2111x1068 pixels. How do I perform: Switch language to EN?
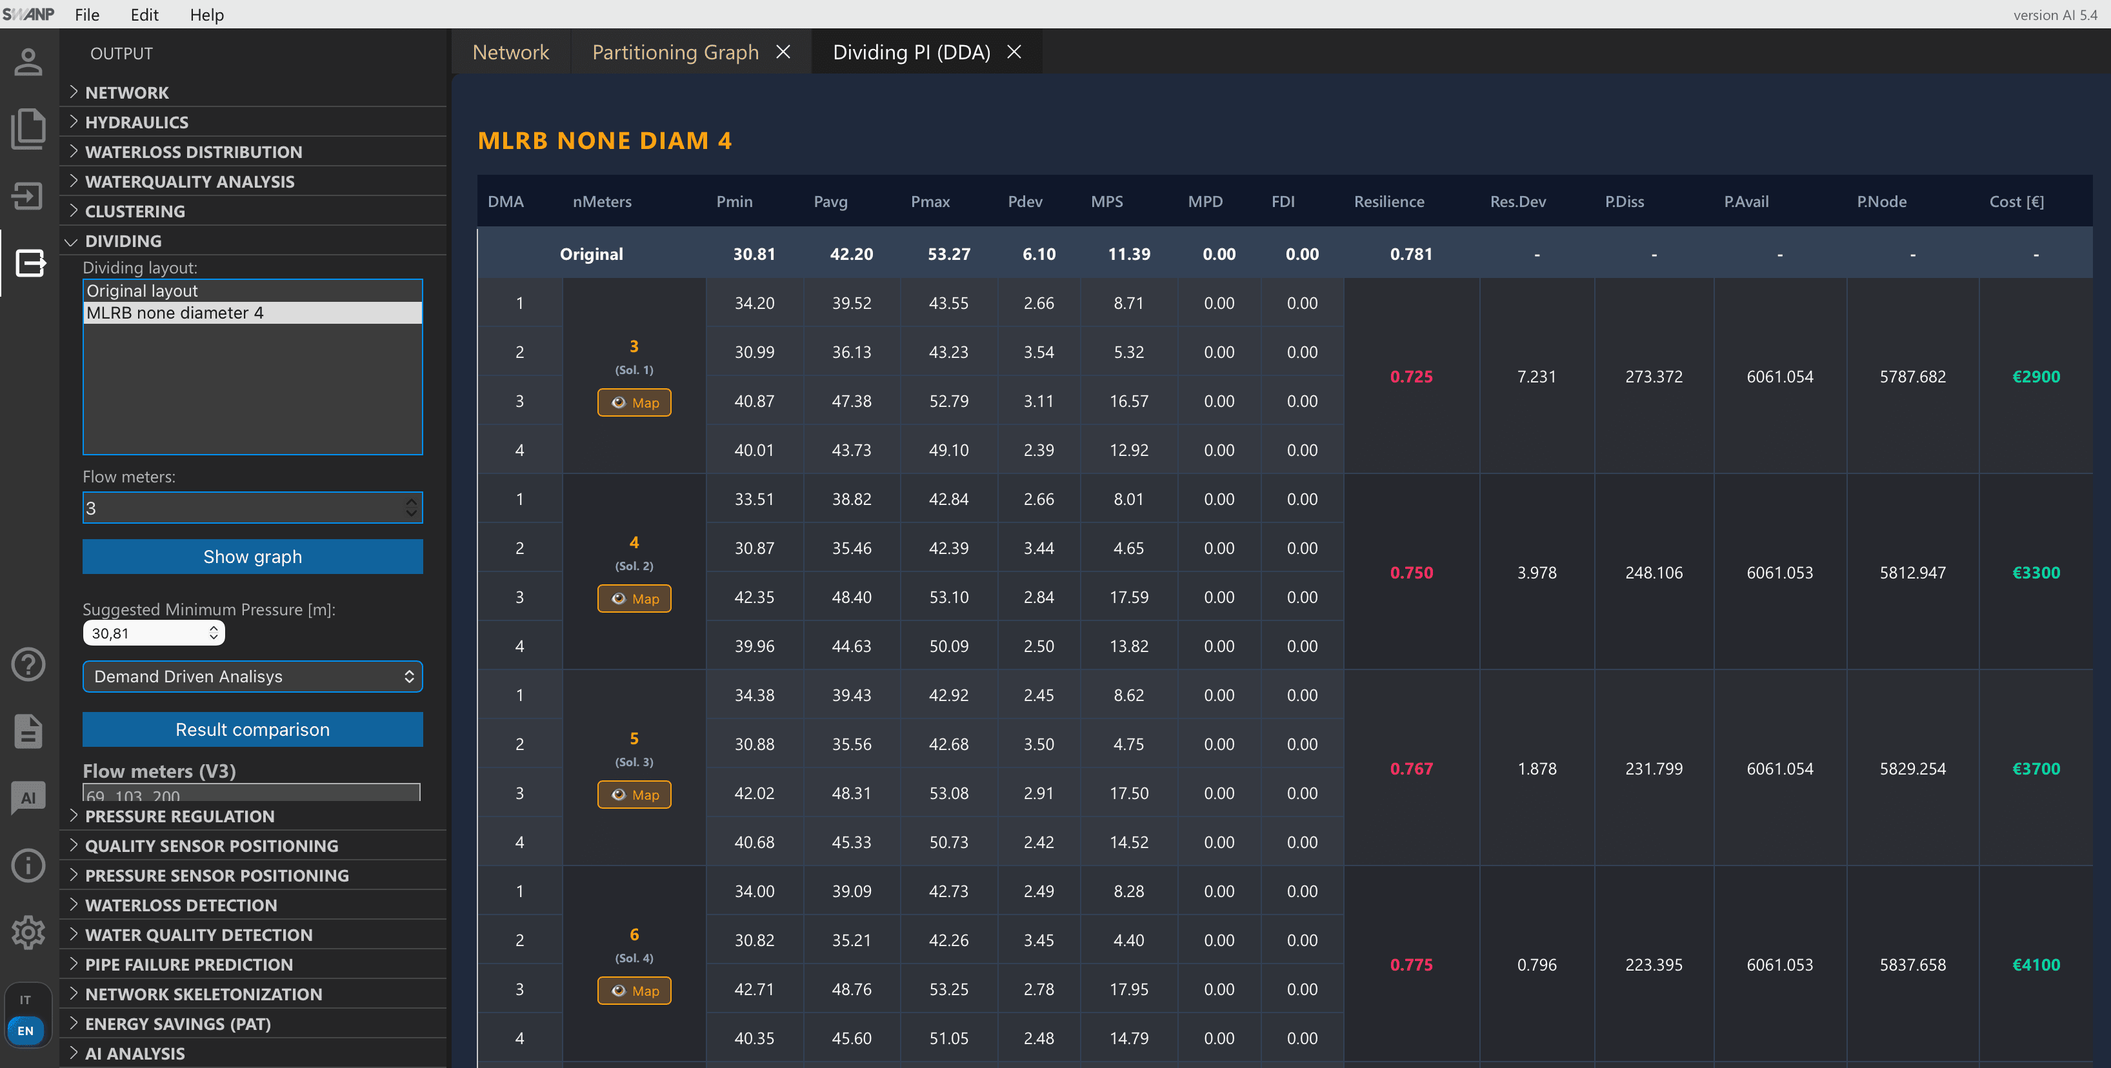[25, 1031]
